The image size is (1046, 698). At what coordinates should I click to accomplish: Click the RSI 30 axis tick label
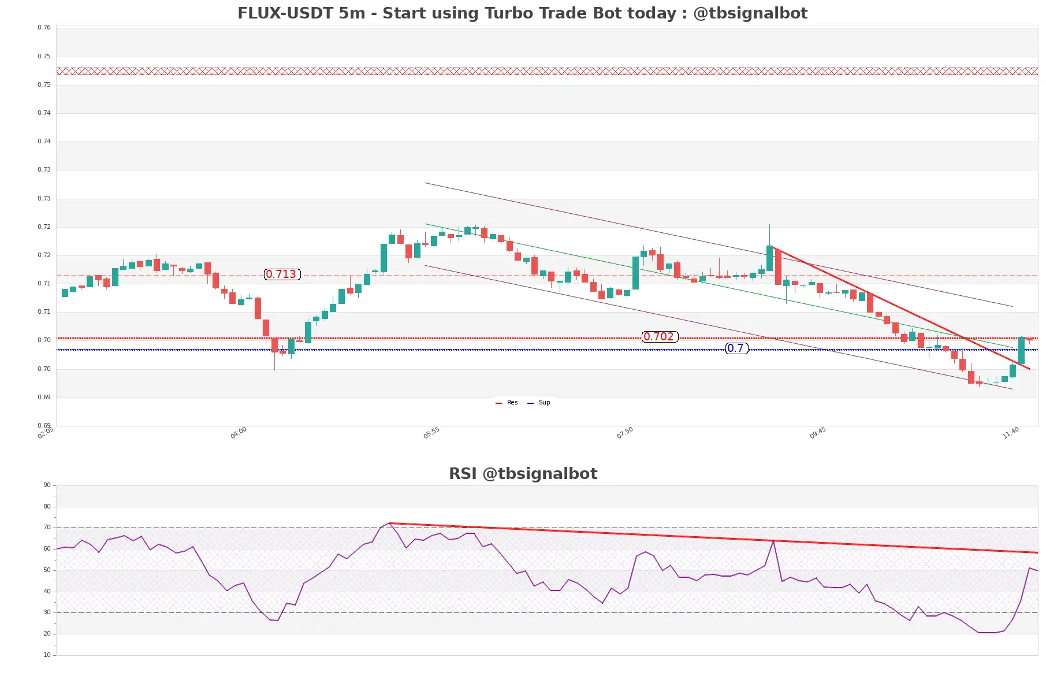tap(47, 612)
